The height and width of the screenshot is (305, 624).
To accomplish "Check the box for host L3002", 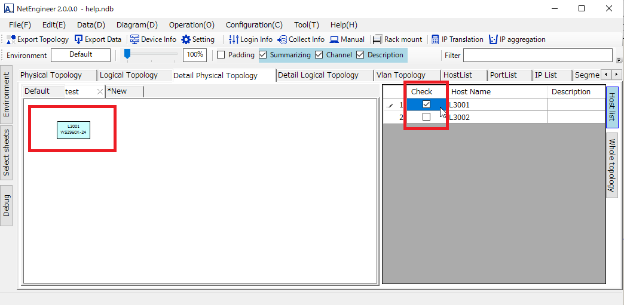I will pos(426,117).
